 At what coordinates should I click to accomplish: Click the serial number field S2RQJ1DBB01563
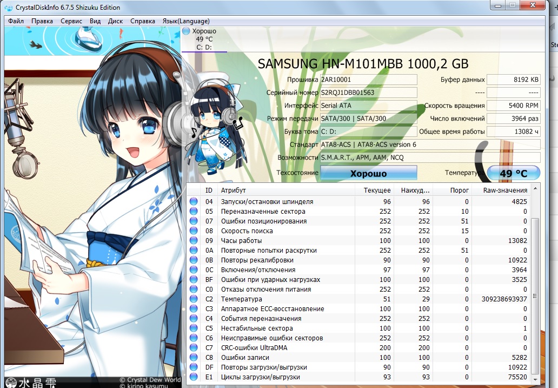(368, 93)
